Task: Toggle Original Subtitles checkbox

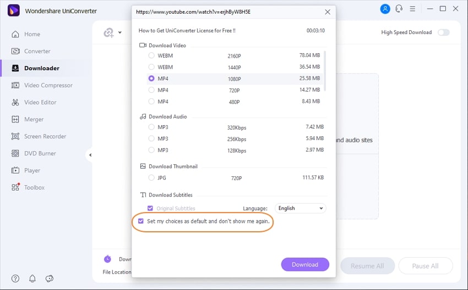Action: [x=150, y=208]
